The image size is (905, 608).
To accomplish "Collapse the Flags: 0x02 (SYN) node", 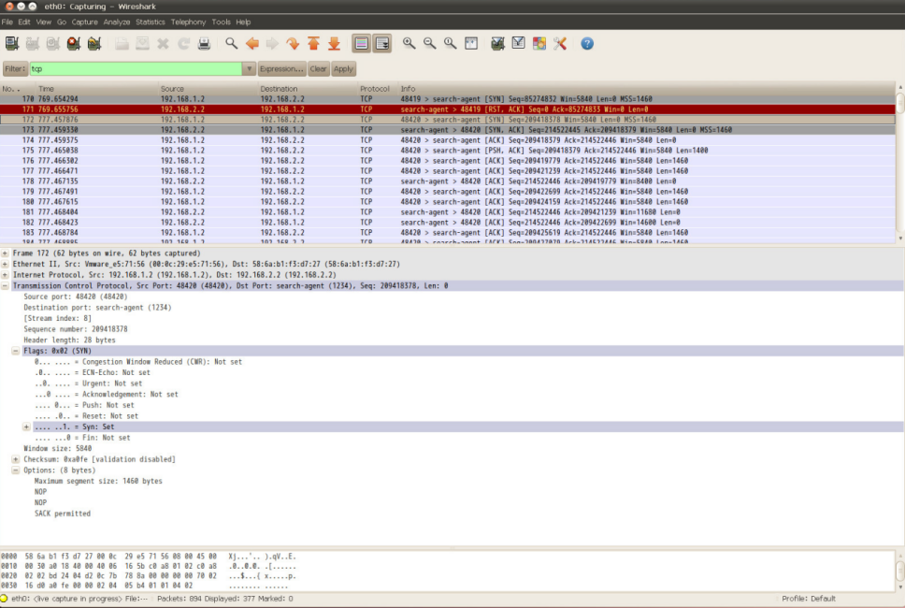I will point(15,351).
